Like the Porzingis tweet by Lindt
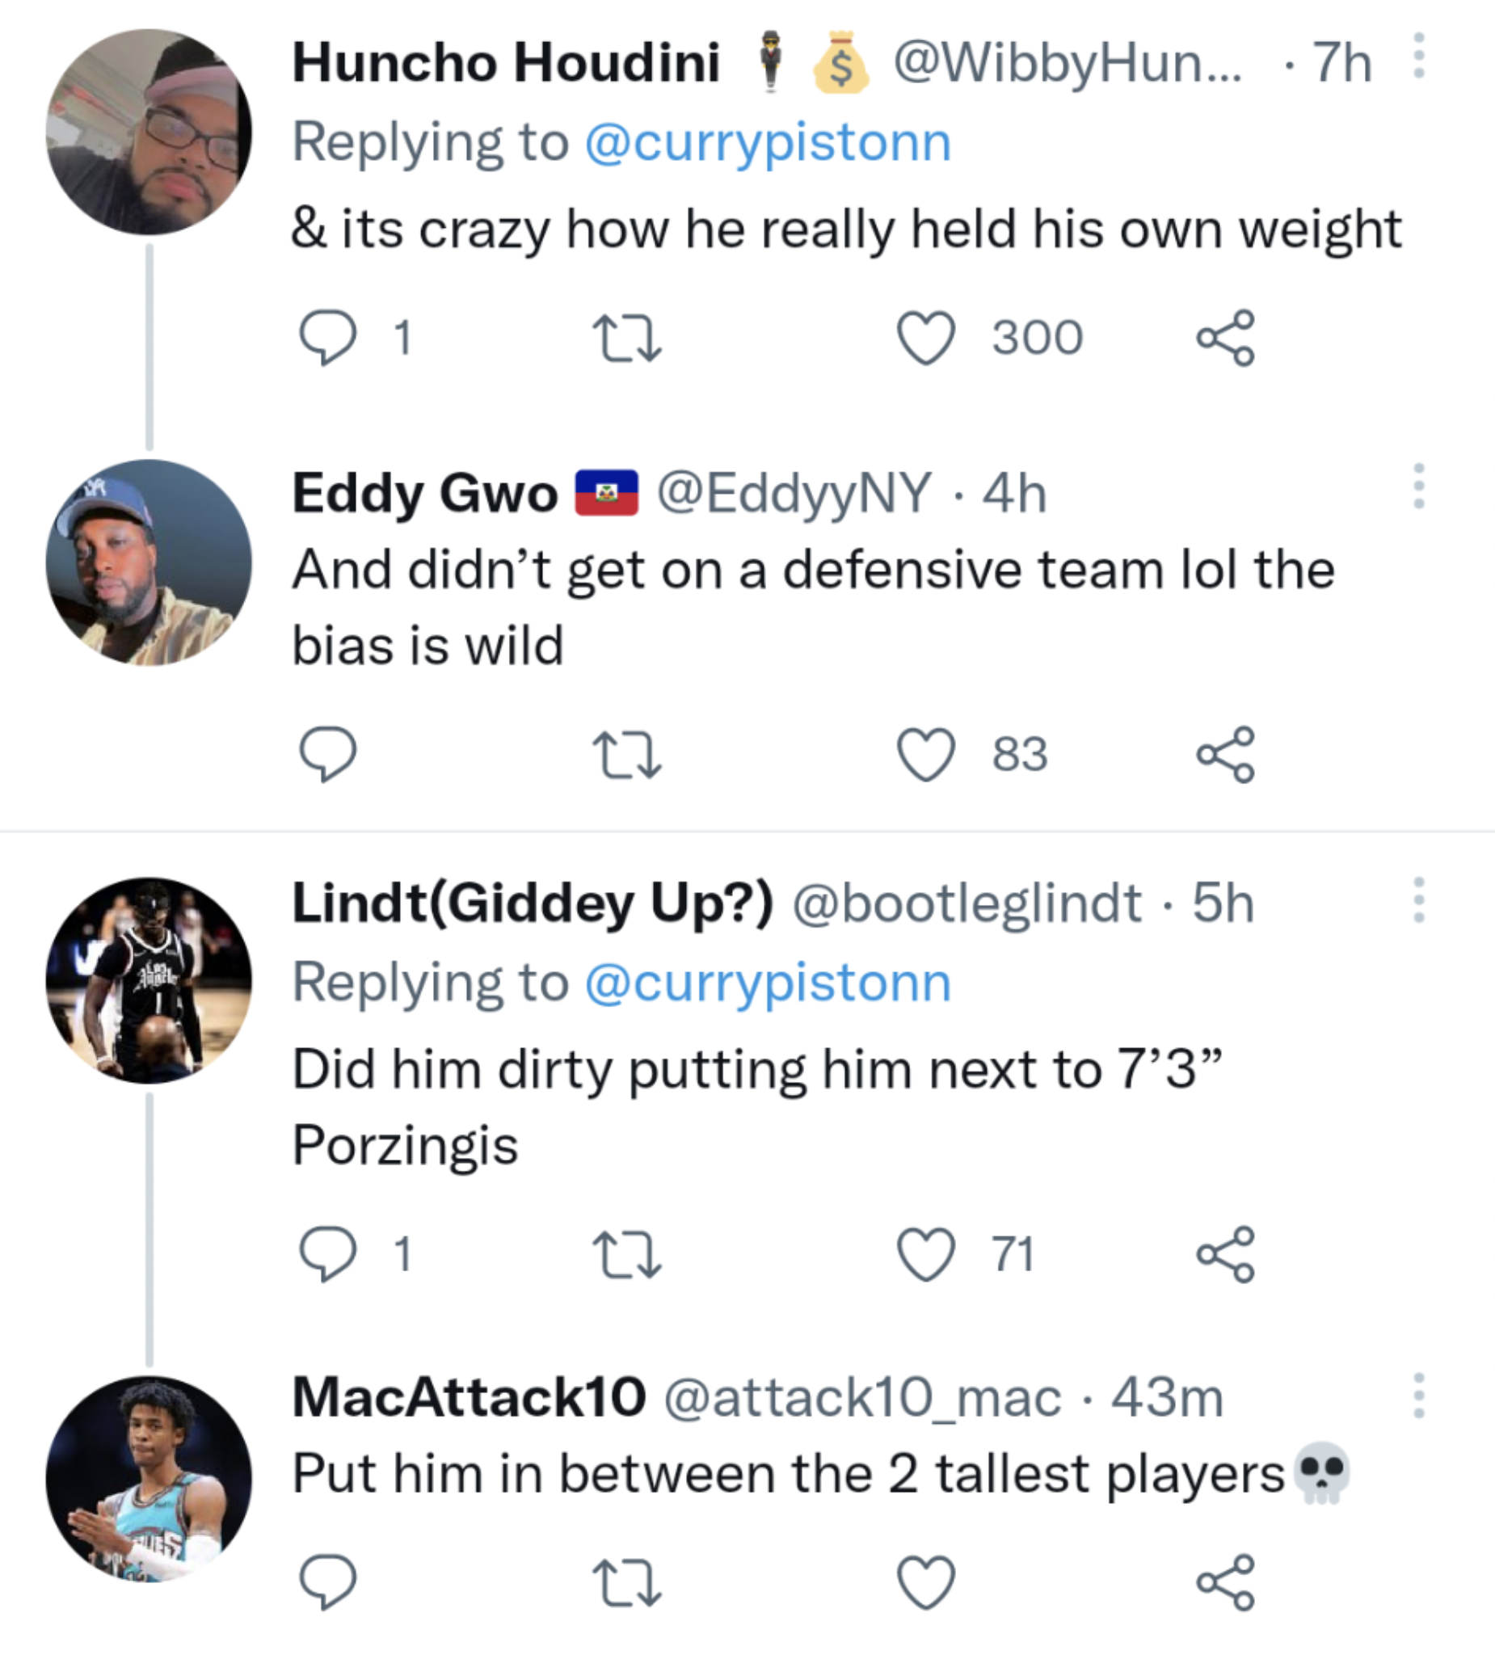Viewport: 1495px width, 1655px height. 926,1253
